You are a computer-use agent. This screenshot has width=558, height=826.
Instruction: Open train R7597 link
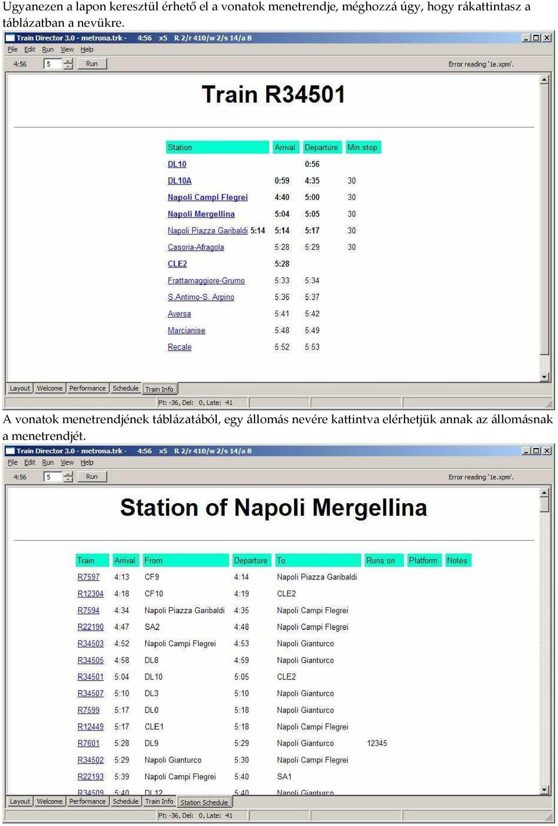click(88, 577)
